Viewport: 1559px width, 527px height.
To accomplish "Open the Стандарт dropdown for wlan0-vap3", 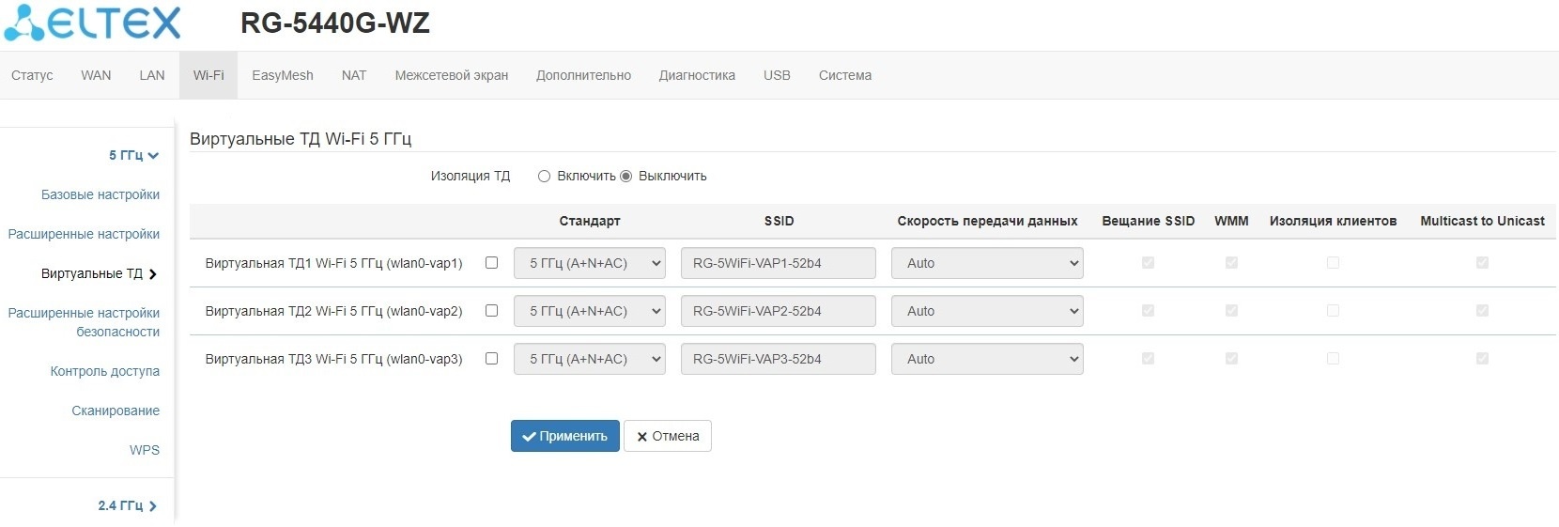I will pos(589,359).
